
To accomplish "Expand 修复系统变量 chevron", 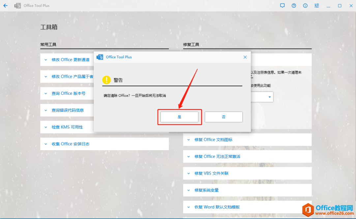I will pos(189,190).
